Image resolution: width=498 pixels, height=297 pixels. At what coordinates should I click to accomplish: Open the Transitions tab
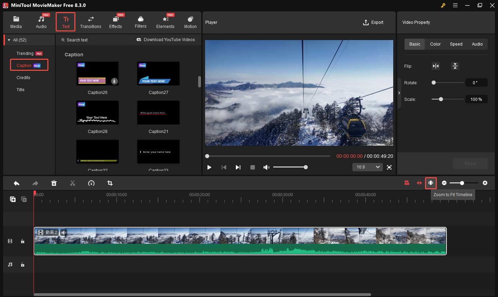[x=91, y=22]
